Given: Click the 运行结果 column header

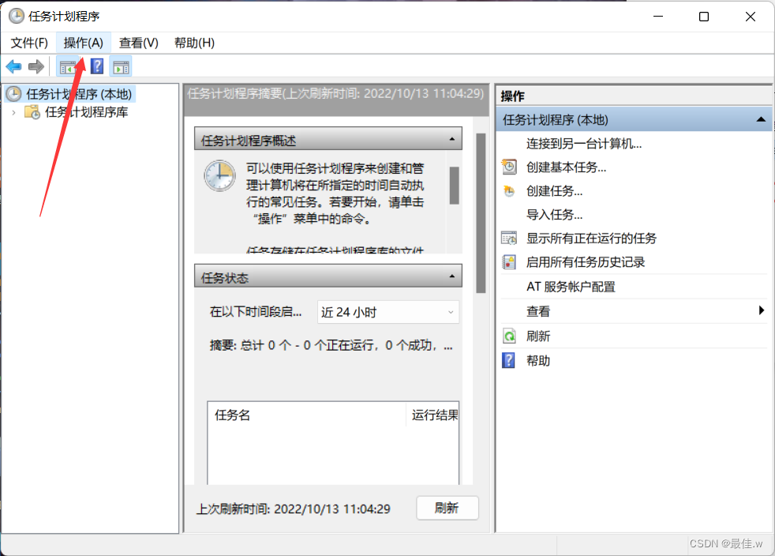Looking at the screenshot, I should (x=433, y=415).
